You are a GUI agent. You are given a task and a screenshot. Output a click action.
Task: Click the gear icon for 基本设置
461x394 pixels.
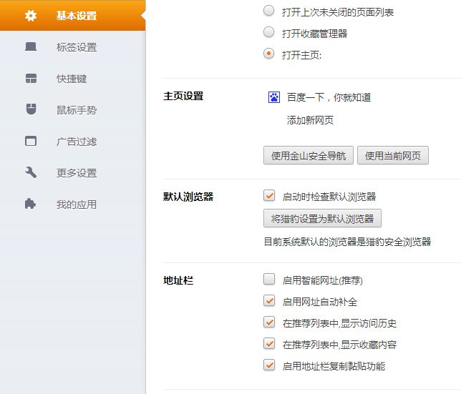click(x=31, y=16)
